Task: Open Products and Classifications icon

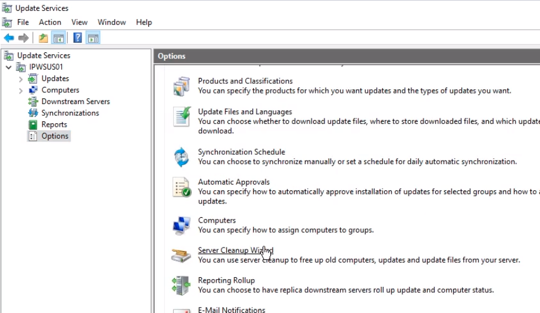Action: pyautogui.click(x=181, y=86)
